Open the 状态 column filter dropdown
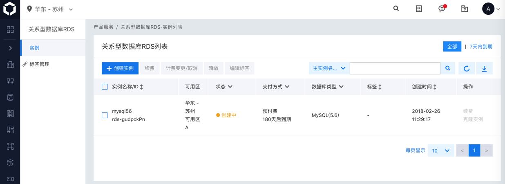505x184 pixels. (224, 87)
